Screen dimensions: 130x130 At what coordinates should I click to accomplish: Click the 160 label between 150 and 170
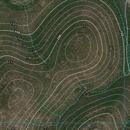point(20,39)
